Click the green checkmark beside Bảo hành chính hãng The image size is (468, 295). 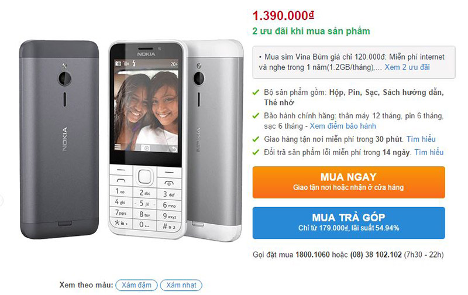[256, 115]
